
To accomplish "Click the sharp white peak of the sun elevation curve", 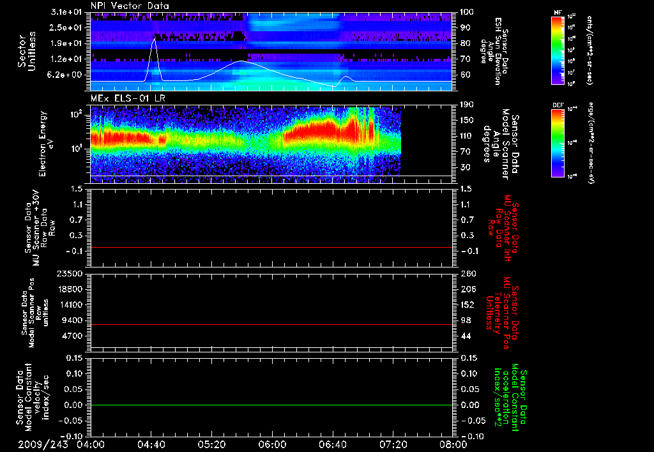I will coord(155,39).
